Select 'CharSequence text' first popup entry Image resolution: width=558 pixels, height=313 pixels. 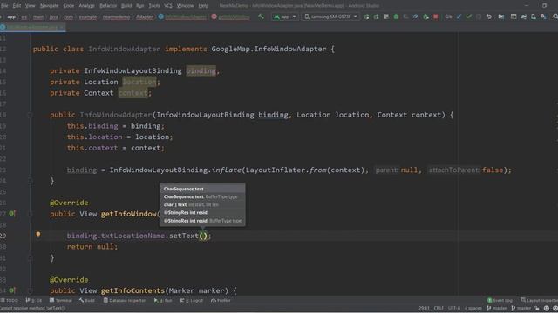tap(202, 189)
